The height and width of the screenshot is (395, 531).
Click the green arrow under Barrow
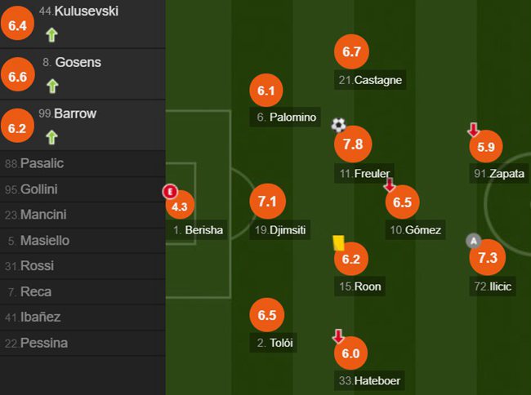51,137
